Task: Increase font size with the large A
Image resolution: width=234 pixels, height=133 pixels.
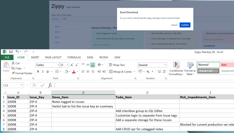Action: (x=72, y=65)
